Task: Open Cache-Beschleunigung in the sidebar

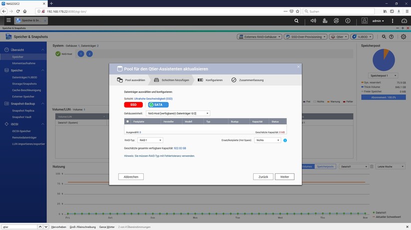Action: 26,90
